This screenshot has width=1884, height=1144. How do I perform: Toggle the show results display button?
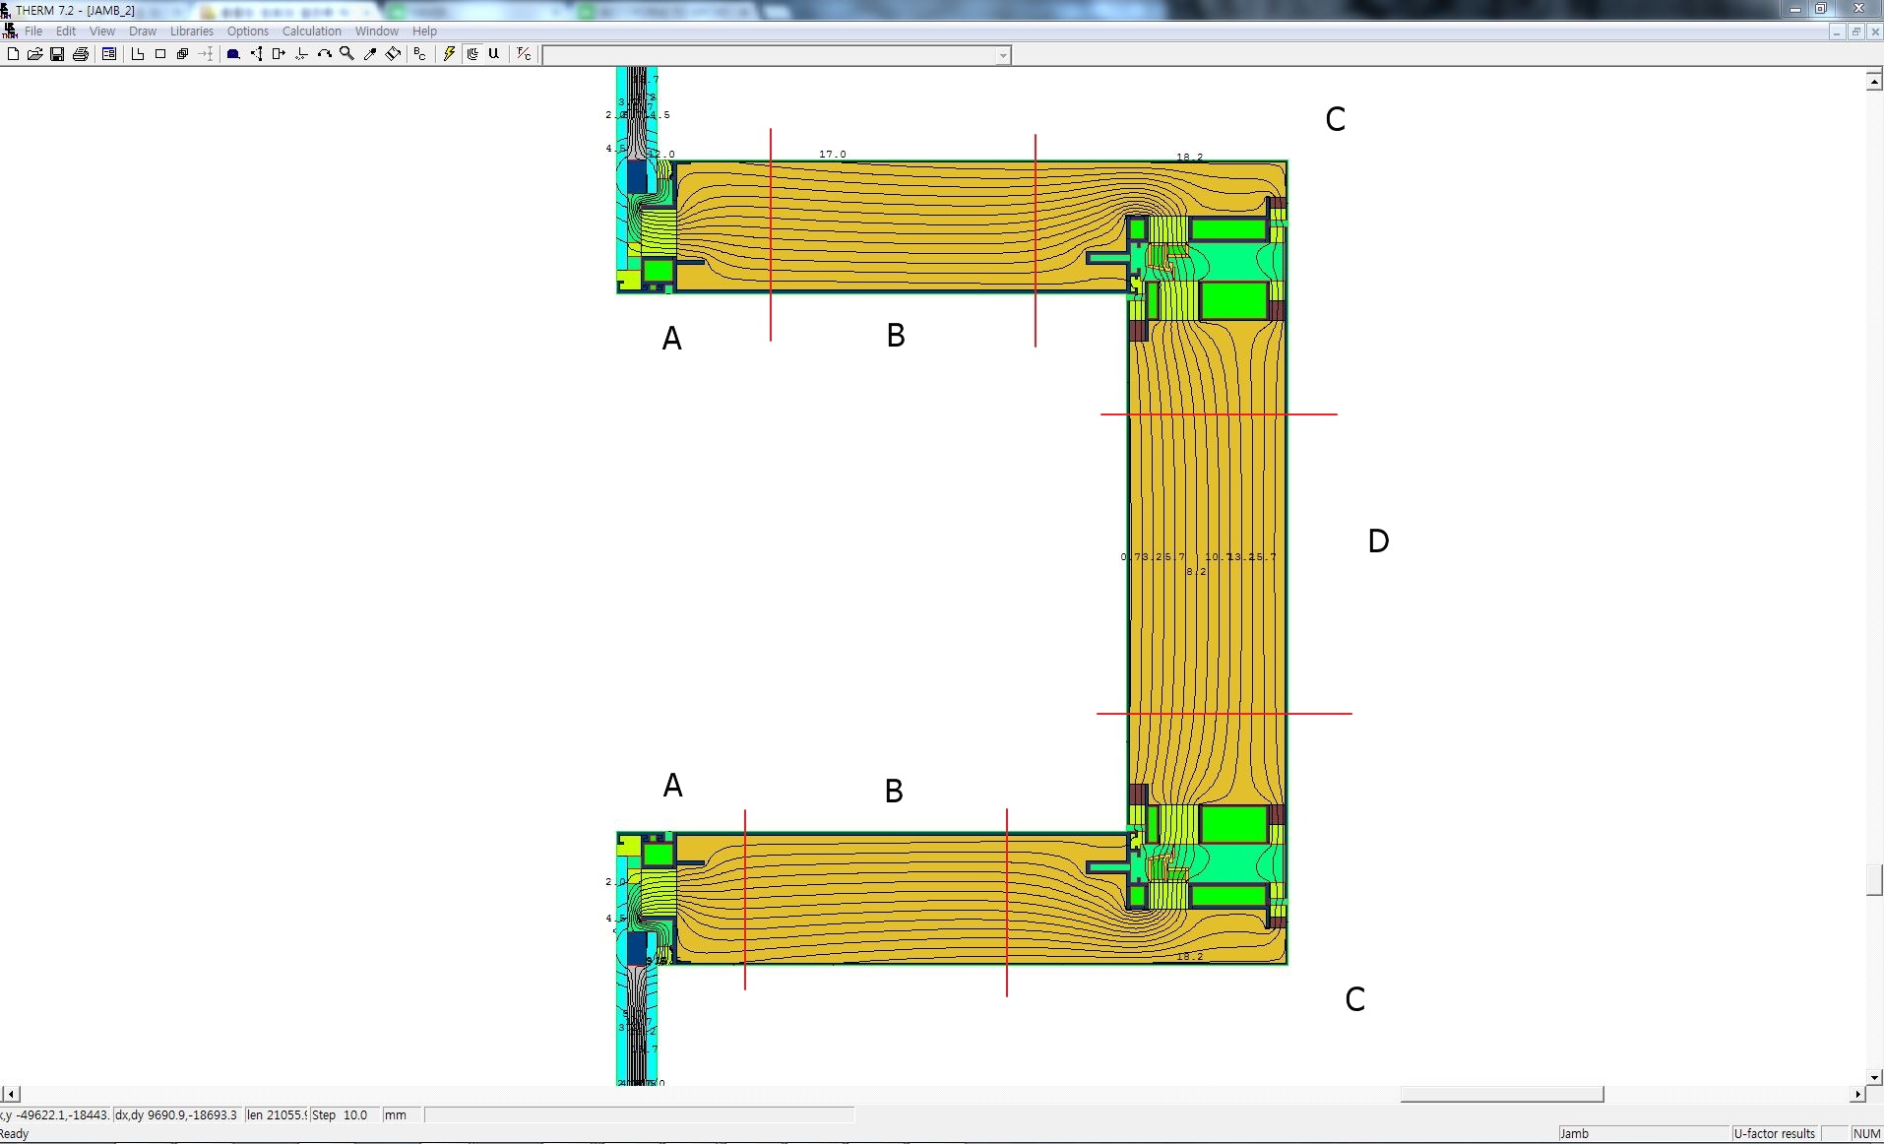click(472, 54)
